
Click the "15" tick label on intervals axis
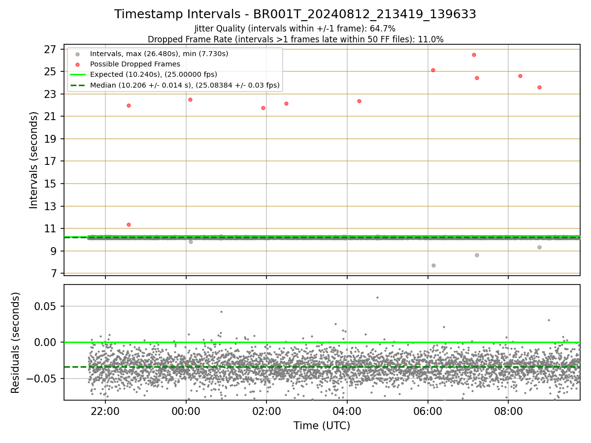pos(50,184)
